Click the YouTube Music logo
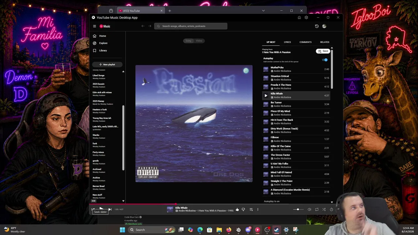The width and height of the screenshot is (418, 235). (105, 26)
